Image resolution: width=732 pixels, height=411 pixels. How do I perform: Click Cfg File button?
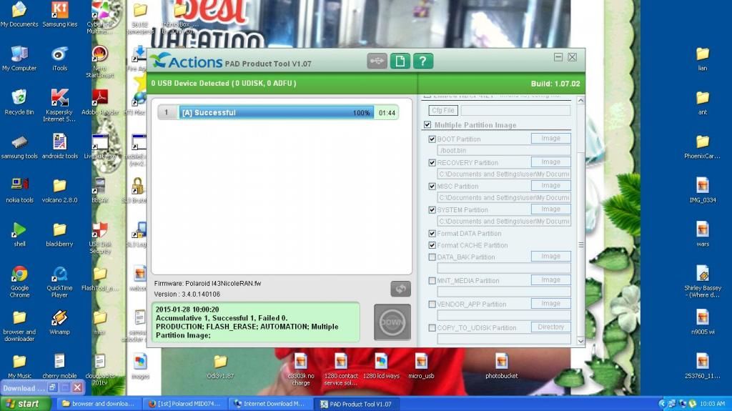tap(443, 110)
